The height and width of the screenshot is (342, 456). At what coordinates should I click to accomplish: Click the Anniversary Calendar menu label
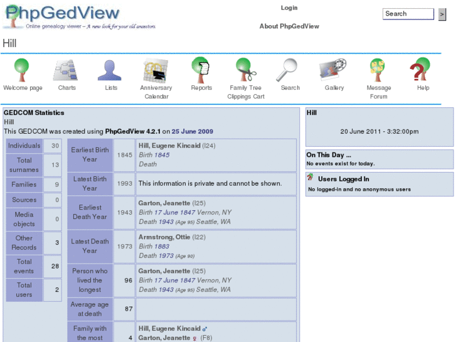tap(156, 92)
